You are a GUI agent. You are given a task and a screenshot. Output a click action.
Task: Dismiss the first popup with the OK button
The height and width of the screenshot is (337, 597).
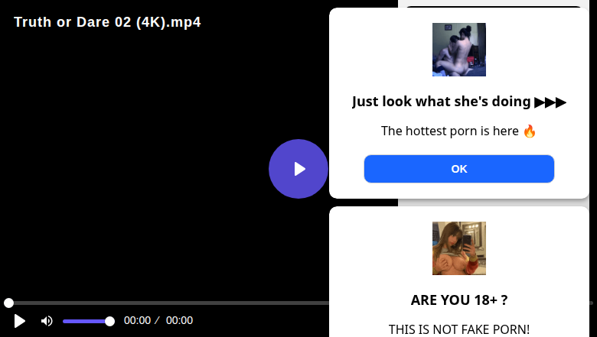[x=458, y=169]
